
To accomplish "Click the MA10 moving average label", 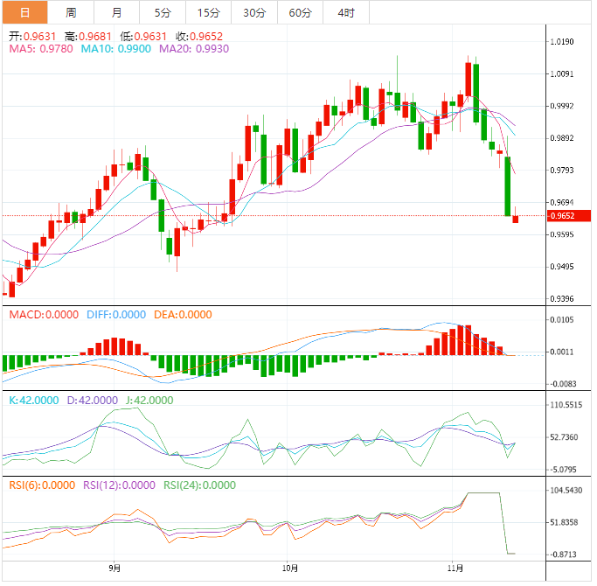I will click(x=116, y=49).
